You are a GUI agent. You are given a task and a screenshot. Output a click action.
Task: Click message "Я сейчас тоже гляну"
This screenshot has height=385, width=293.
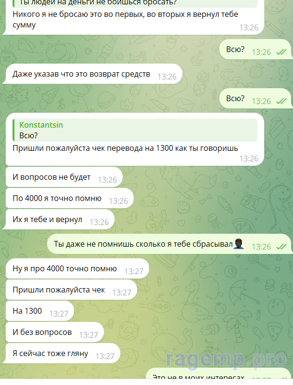(63, 353)
